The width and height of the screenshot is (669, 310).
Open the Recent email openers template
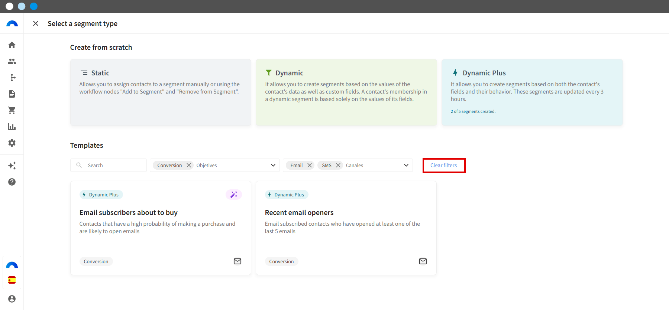[x=346, y=228]
